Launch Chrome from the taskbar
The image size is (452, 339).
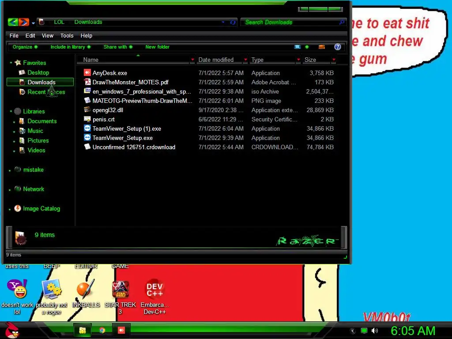point(102,330)
